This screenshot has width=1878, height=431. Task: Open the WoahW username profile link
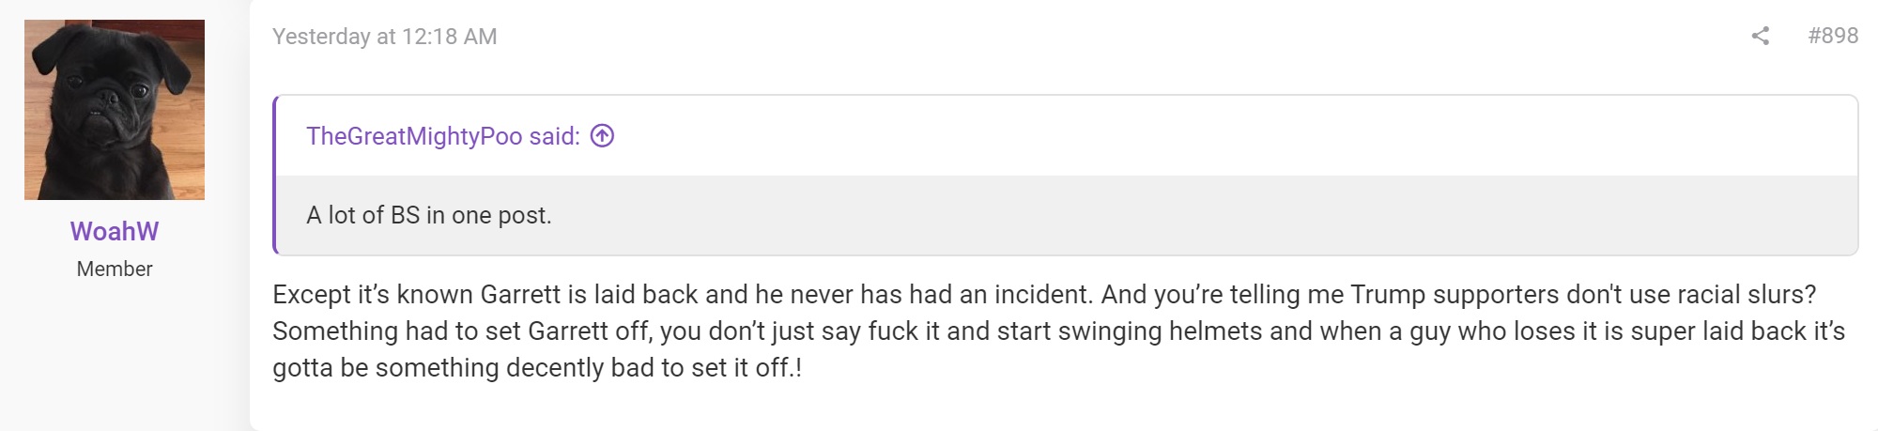click(115, 231)
